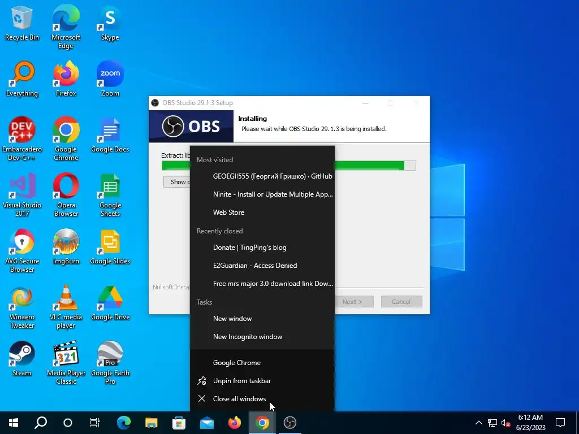Select the Zoom desktop icon

110,79
